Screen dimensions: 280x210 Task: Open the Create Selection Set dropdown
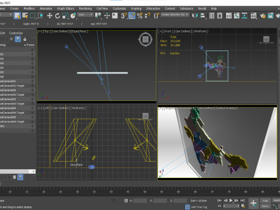(175, 15)
